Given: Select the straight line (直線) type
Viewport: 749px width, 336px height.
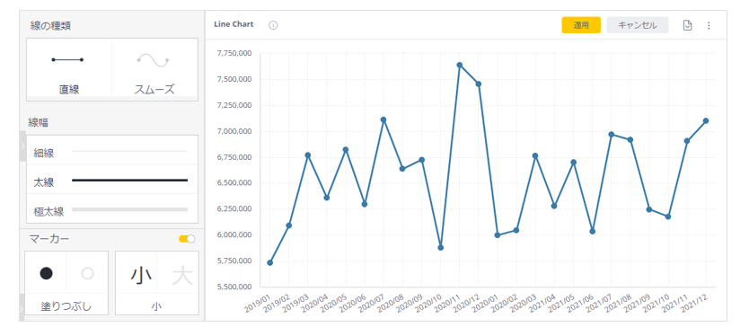Looking at the screenshot, I should point(69,66).
